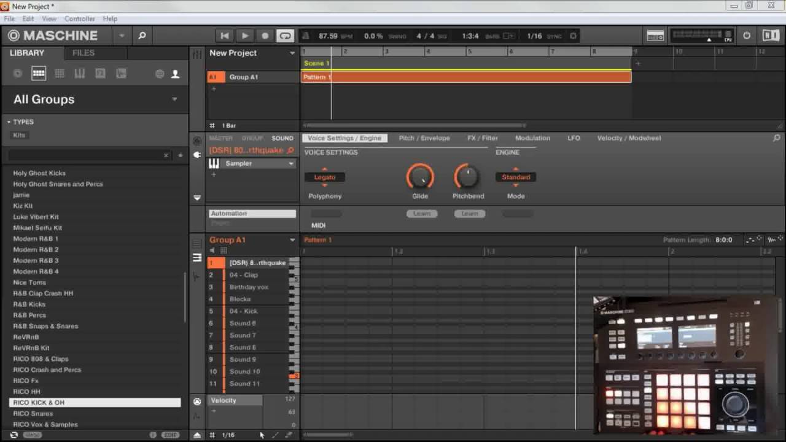This screenshot has width=786, height=442.
Task: Add a new group with plus below A1
Action: (x=214, y=89)
